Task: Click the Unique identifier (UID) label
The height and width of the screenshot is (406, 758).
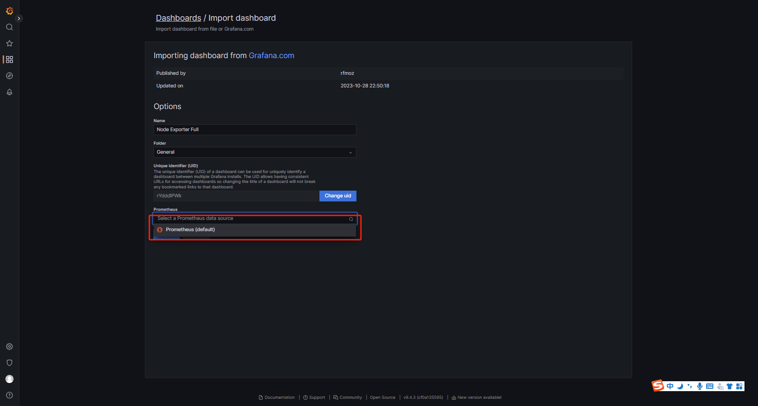Action: pyautogui.click(x=176, y=166)
